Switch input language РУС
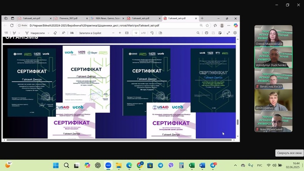Screen dimensions: 304x171 pyautogui.click(x=260, y=165)
